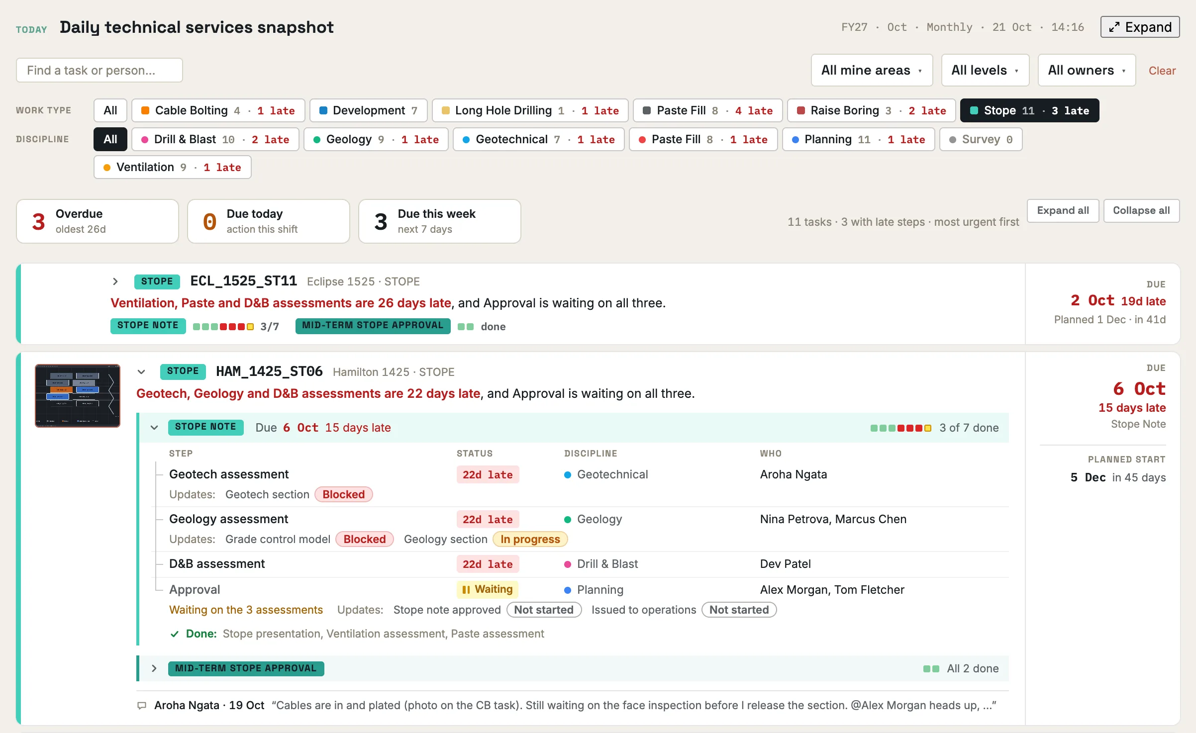Click the 3 of 7 done progress indicator
The image size is (1196, 733).
934,428
